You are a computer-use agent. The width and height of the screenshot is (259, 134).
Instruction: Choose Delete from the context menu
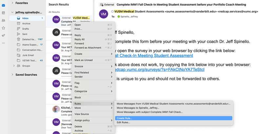click(x=93, y=126)
